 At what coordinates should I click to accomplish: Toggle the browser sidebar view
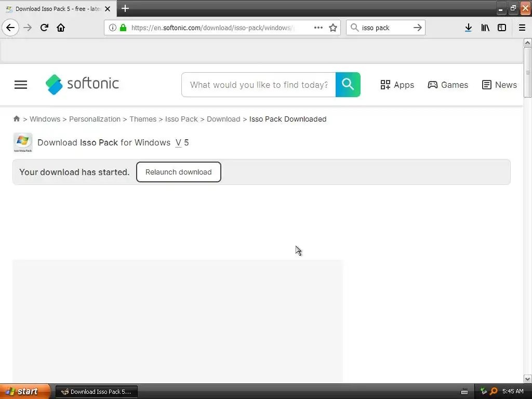[x=502, y=28]
